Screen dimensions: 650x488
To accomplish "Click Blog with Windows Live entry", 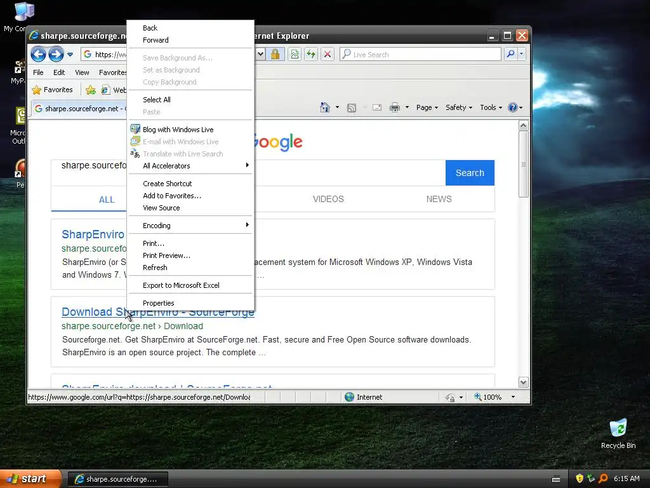I will tap(190, 130).
